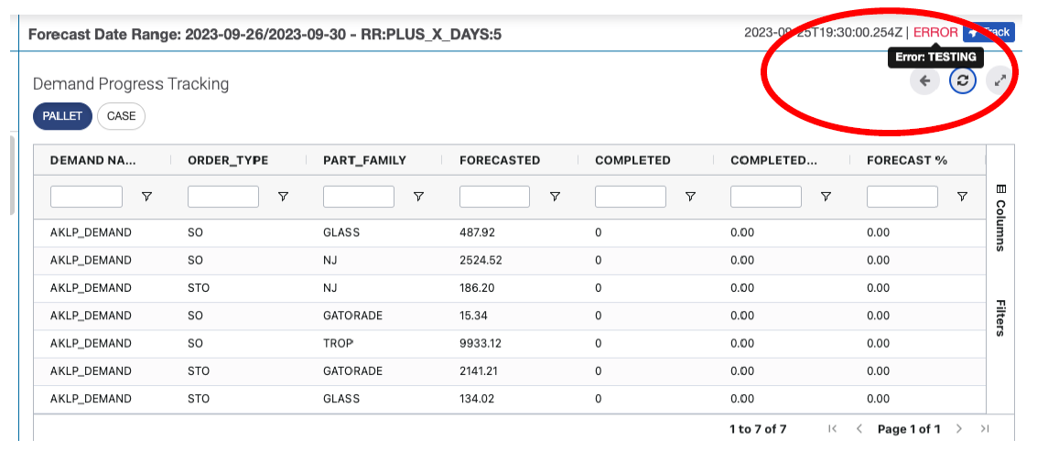Screen dimensions: 1048x472
Task: Select the PALLET toggle button
Action: tap(62, 116)
